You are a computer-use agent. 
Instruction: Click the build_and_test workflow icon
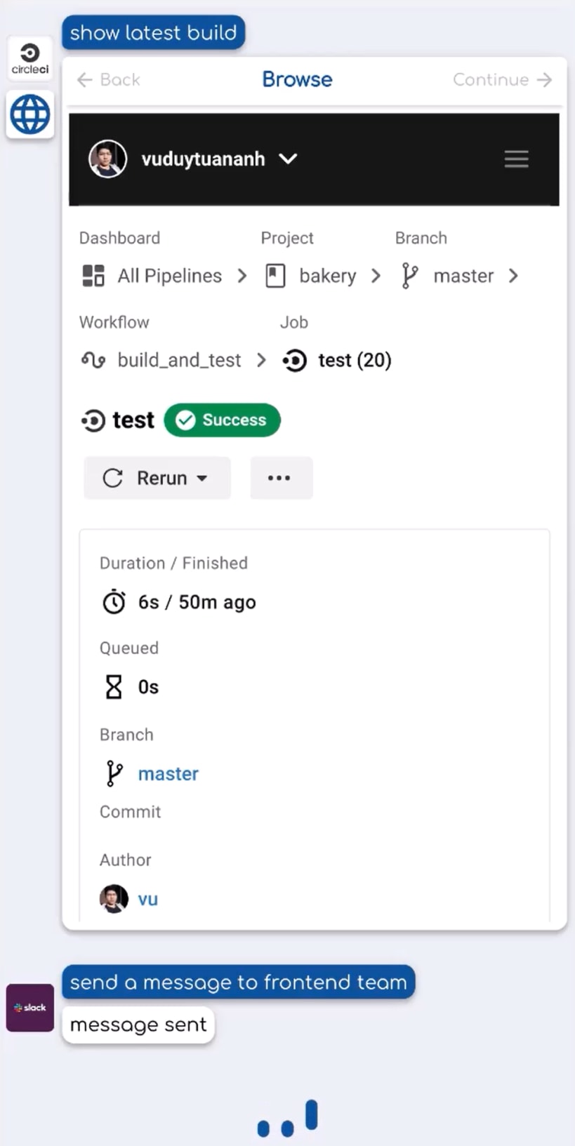coord(93,360)
